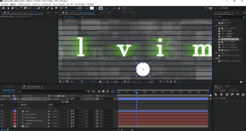Select the Clone Stamp tool
The image size is (246, 131).
(x=52, y=8)
